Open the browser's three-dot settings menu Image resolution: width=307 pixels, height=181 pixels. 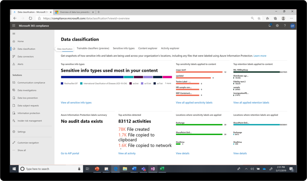[291, 18]
